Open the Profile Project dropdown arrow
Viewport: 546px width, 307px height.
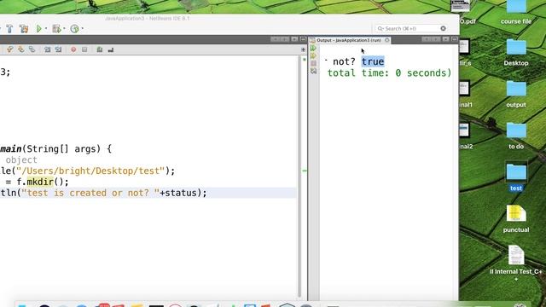(x=83, y=28)
